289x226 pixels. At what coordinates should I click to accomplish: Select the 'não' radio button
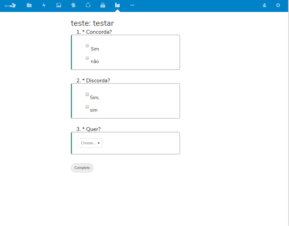click(x=87, y=58)
